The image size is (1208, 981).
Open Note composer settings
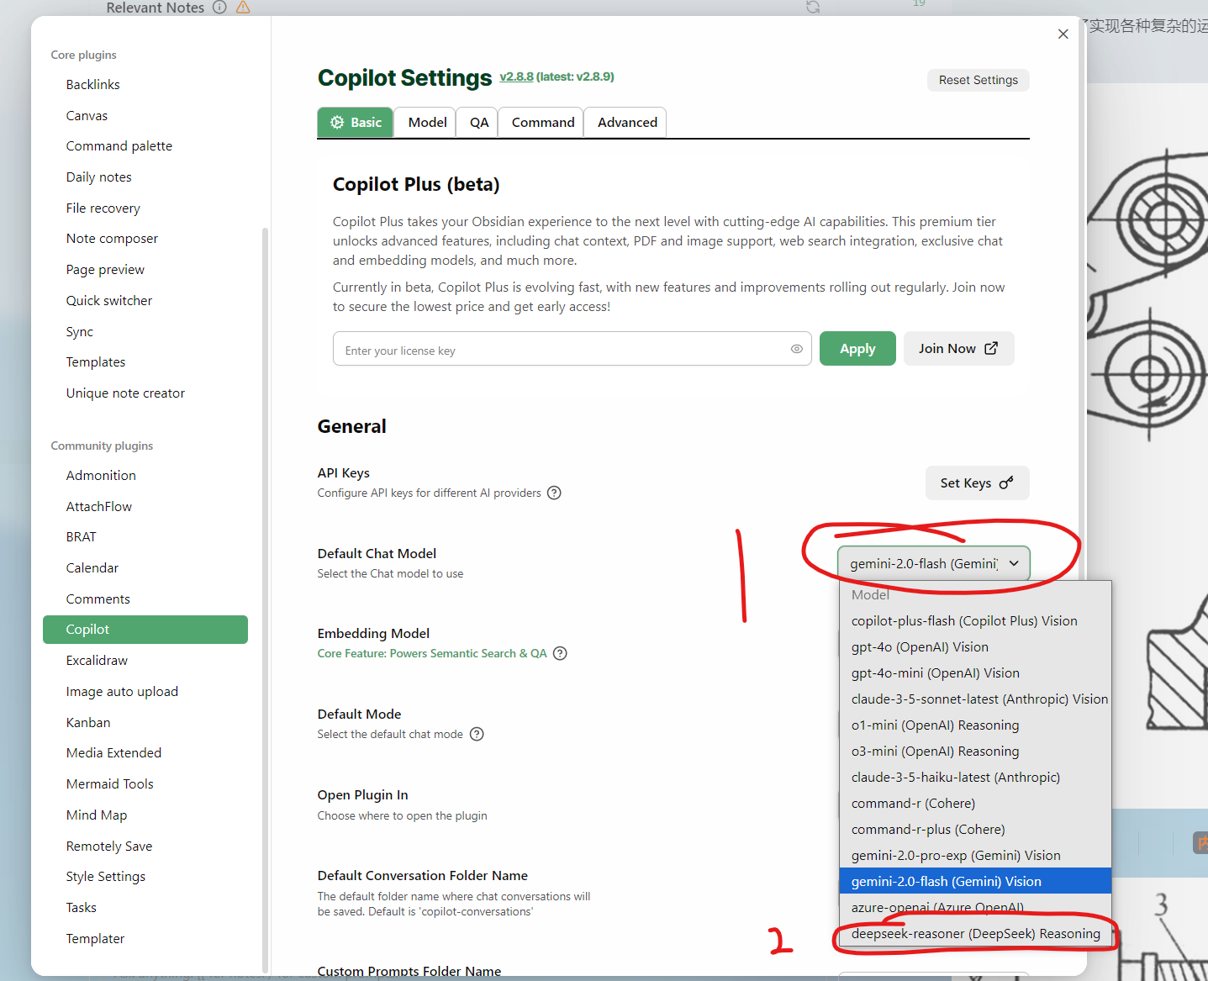(145, 239)
